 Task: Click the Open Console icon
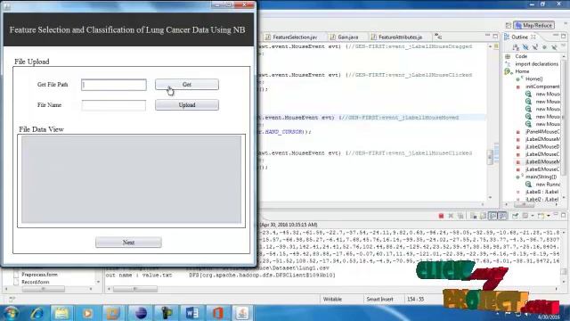tap(541, 216)
